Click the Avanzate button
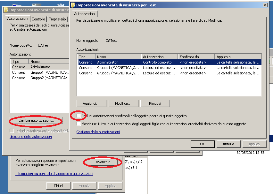Screen dimensions: 273x196 [x=103, y=162]
